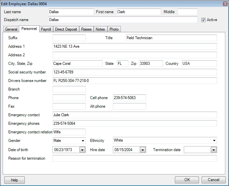Click the empty Address 2 field

tap(135, 55)
